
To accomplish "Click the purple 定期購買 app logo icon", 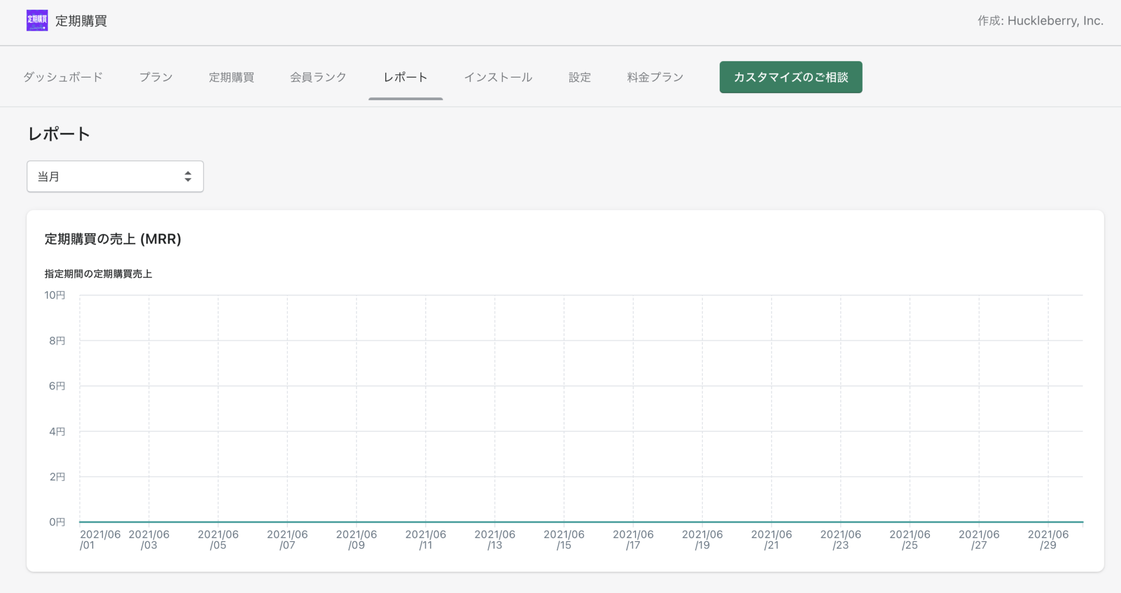I will (37, 21).
